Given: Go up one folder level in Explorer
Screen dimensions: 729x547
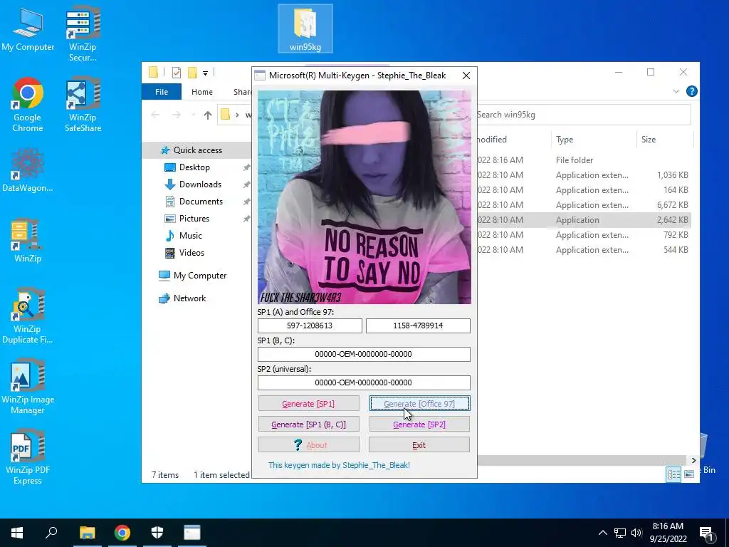Looking at the screenshot, I should click(207, 115).
